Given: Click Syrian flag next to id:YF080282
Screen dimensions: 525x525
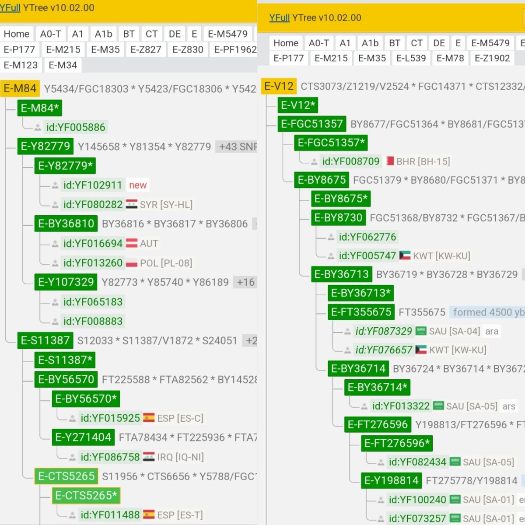Looking at the screenshot, I should pyautogui.click(x=132, y=204).
